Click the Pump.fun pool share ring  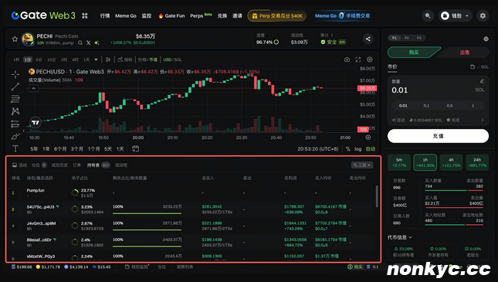[x=75, y=192]
